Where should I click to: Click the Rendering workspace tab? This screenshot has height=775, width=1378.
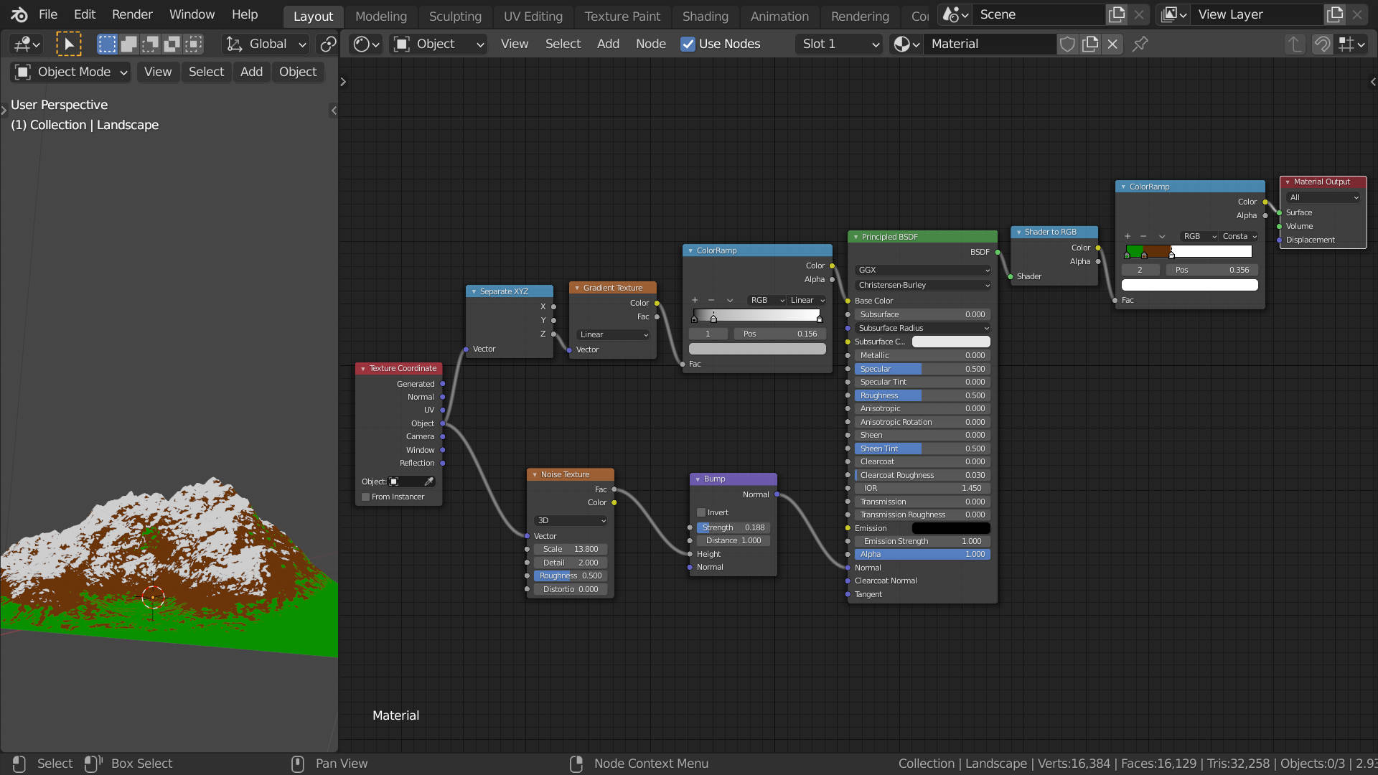[x=861, y=14]
